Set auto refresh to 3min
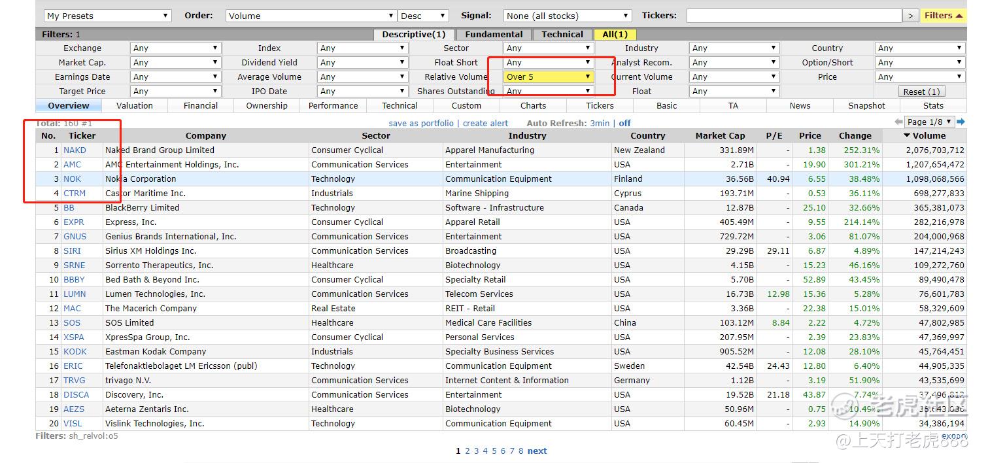This screenshot has height=463, width=988. (600, 123)
